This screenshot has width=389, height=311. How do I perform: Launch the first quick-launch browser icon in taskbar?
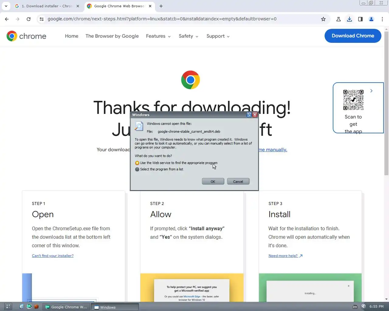click(x=22, y=306)
